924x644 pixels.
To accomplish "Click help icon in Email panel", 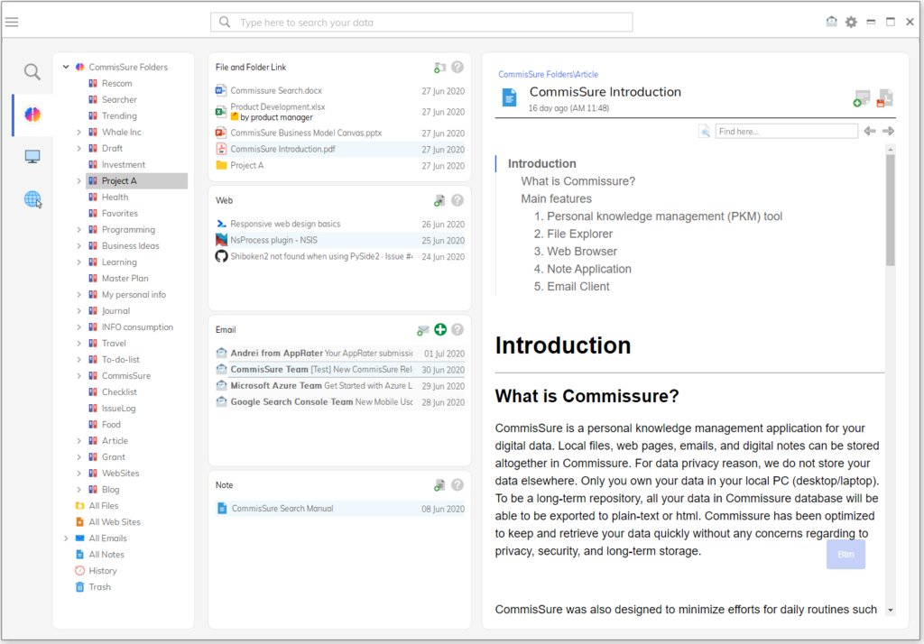I will (457, 329).
